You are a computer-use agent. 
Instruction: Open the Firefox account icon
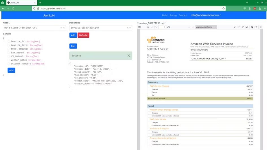tap(250, 8)
